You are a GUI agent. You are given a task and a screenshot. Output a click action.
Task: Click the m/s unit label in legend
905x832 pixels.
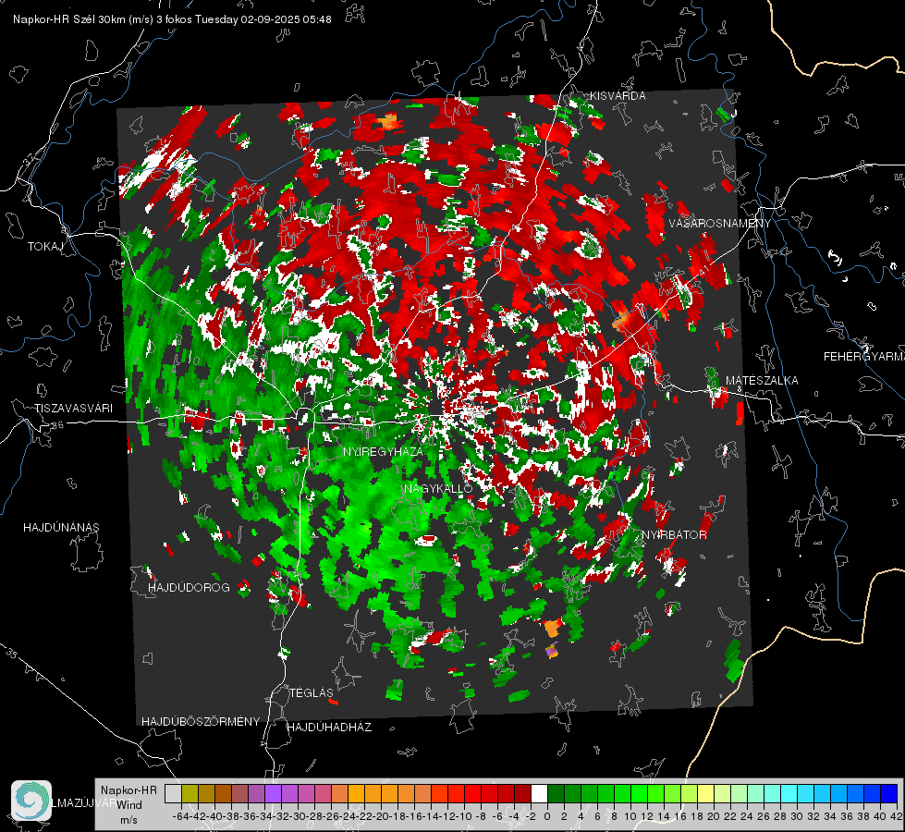click(x=128, y=820)
